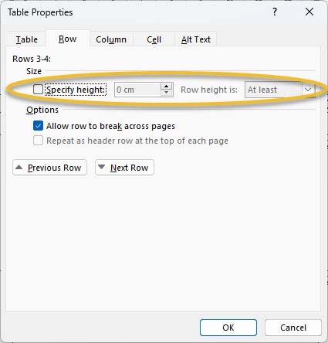Click the question mark help icon
Screen dimensions: 328x343
(275, 12)
